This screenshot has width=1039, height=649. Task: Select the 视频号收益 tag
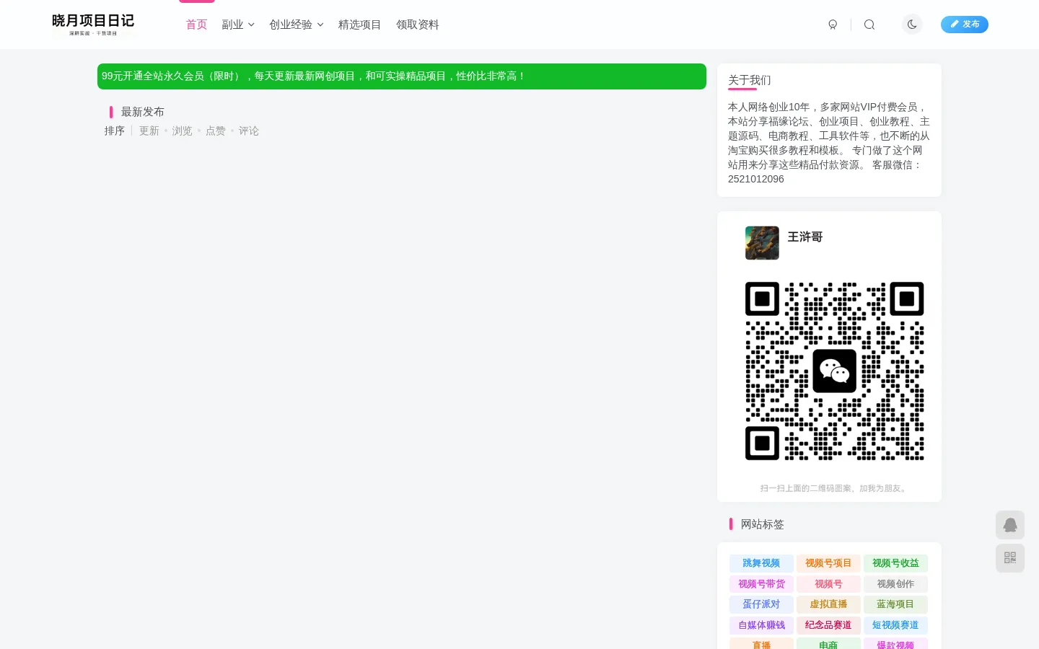click(895, 563)
